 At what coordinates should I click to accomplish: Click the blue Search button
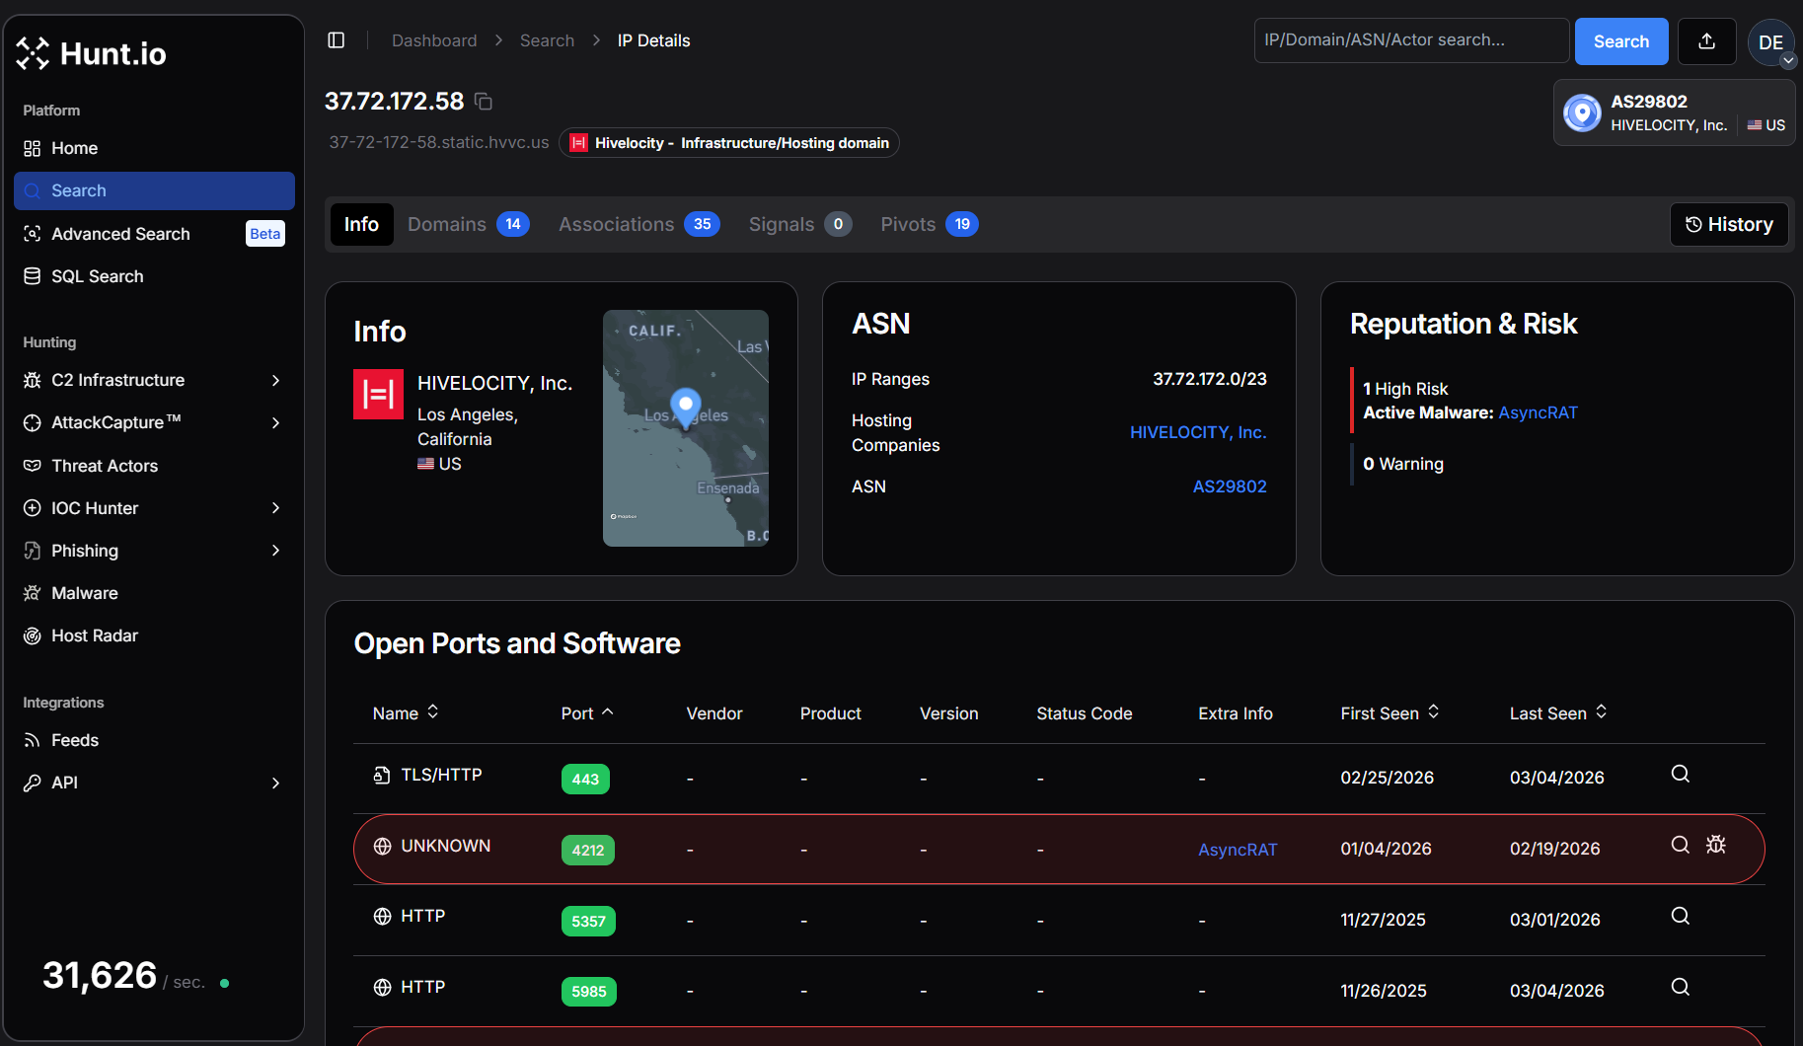tap(1620, 41)
